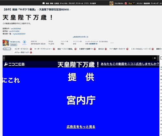Image resolution: width=162 pixels, height=136 pixels.
Task: Click the 宮内庁 sponsor text
Action: (81, 100)
